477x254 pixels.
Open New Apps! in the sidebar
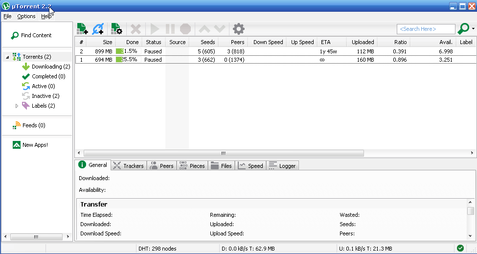[x=30, y=145]
